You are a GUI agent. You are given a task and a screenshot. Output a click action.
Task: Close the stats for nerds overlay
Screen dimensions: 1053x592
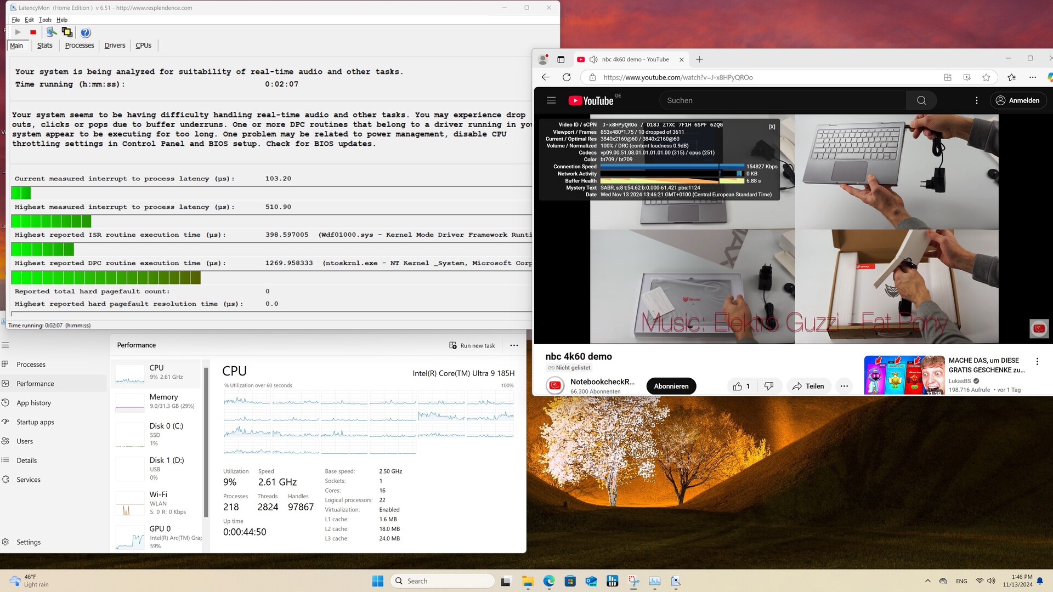772,127
